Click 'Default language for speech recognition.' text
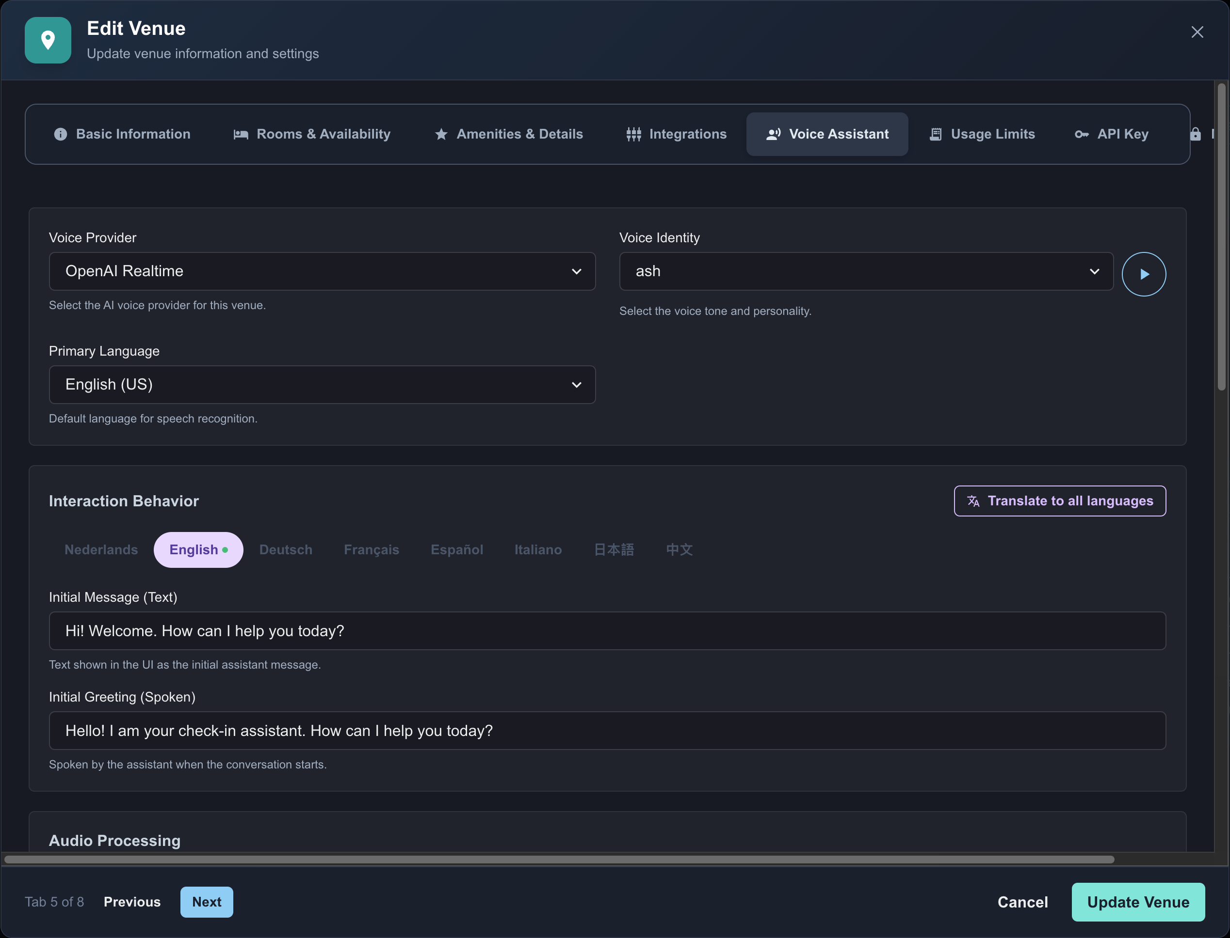Viewport: 1230px width, 938px height. (153, 419)
